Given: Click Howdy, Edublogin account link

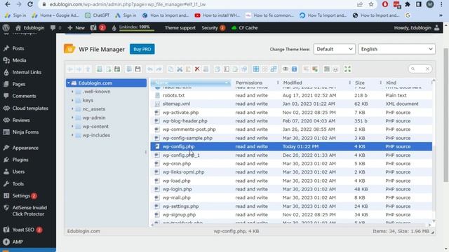Looking at the screenshot, I should (x=417, y=28).
